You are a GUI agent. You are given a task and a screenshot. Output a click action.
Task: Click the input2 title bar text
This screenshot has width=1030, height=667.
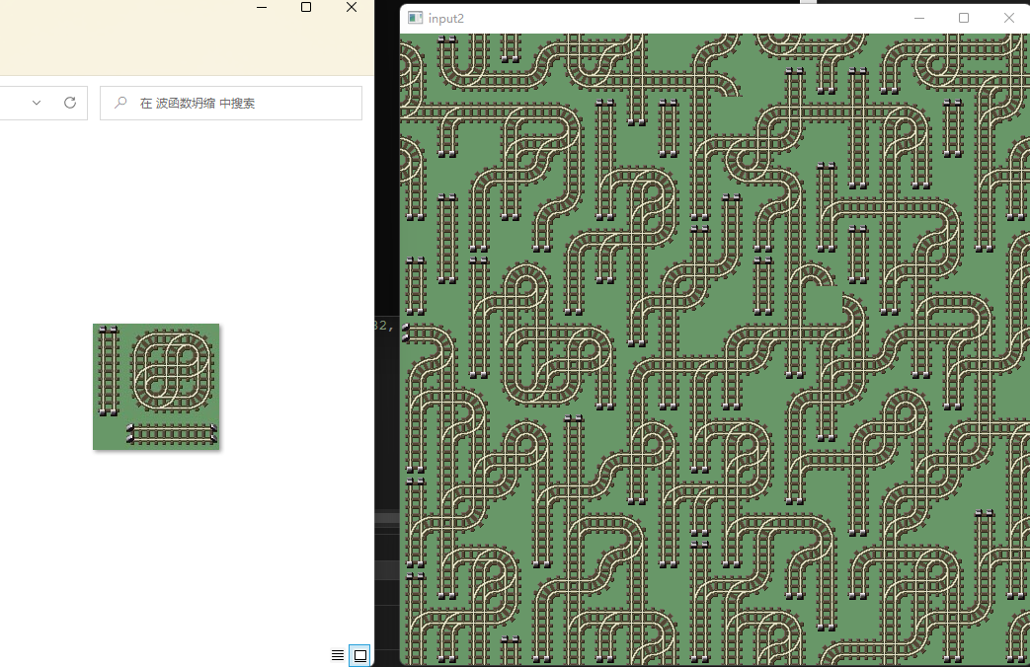pos(446,18)
